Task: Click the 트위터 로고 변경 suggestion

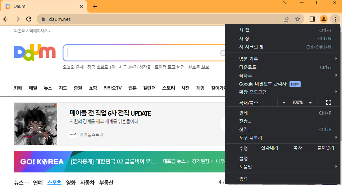Action: point(169,67)
